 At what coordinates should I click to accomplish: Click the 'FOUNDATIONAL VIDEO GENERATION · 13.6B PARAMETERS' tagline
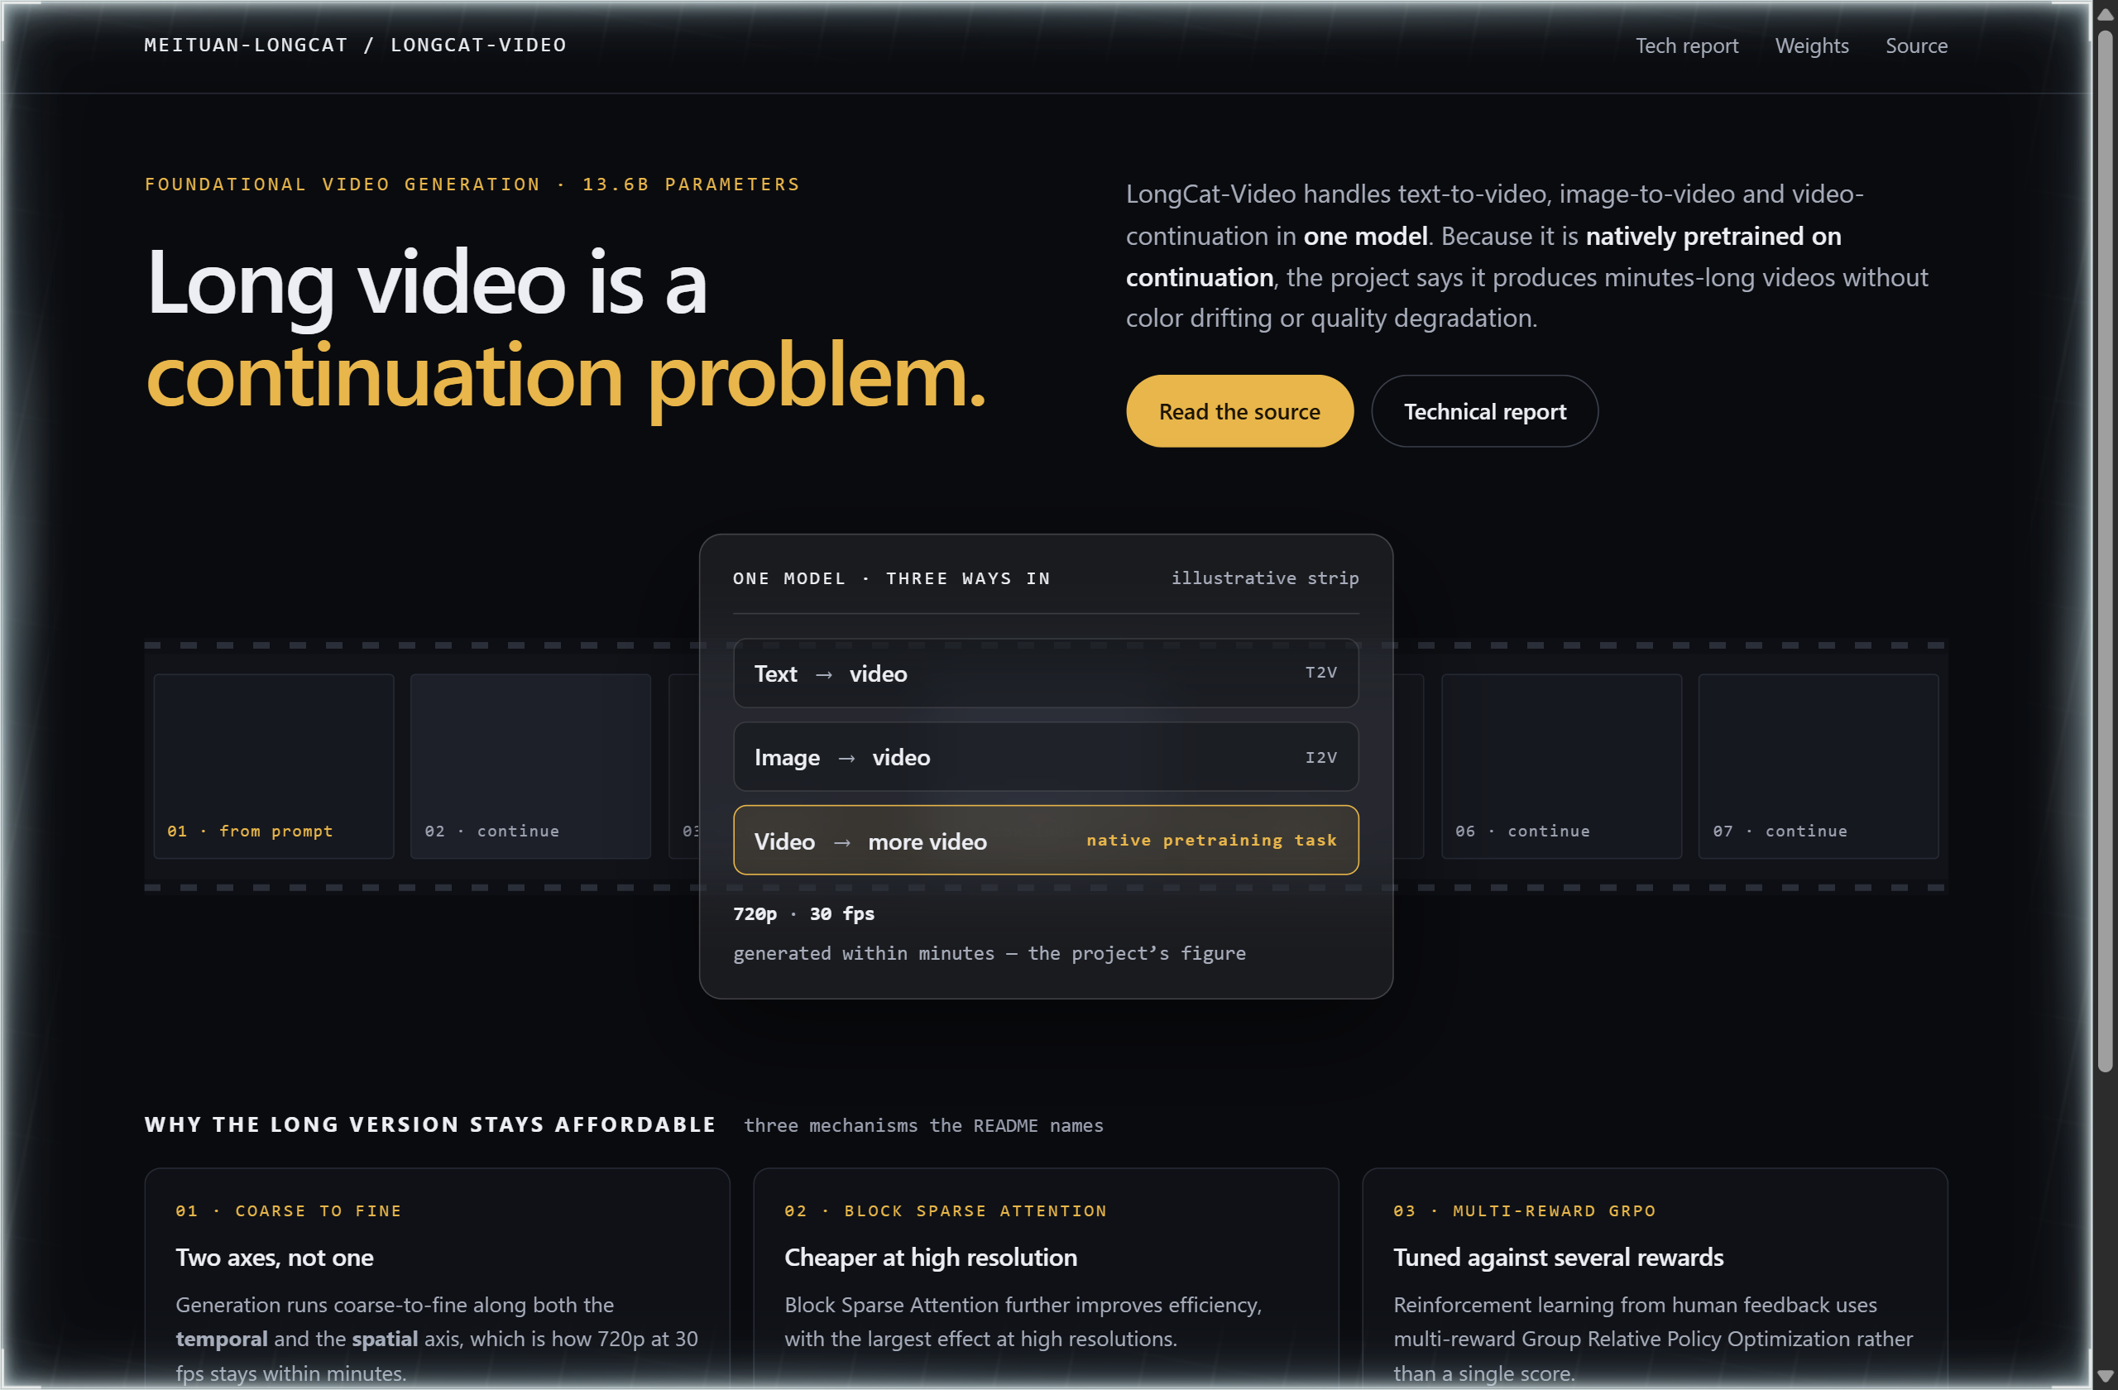tap(472, 185)
